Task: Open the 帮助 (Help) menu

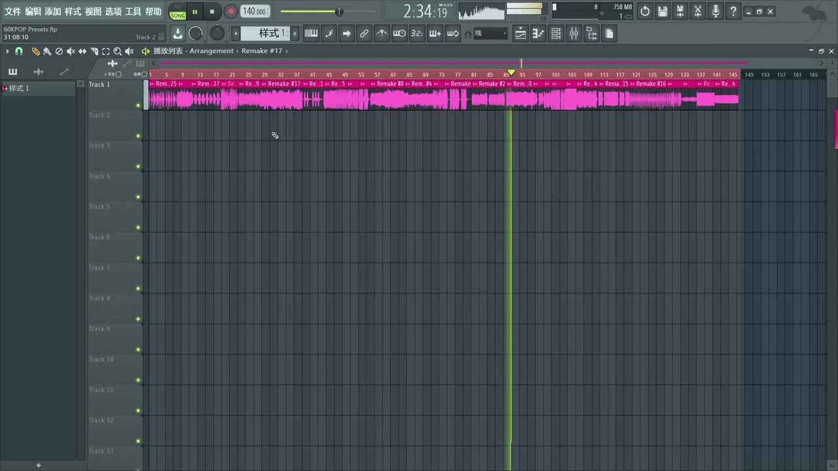Action: (x=153, y=11)
